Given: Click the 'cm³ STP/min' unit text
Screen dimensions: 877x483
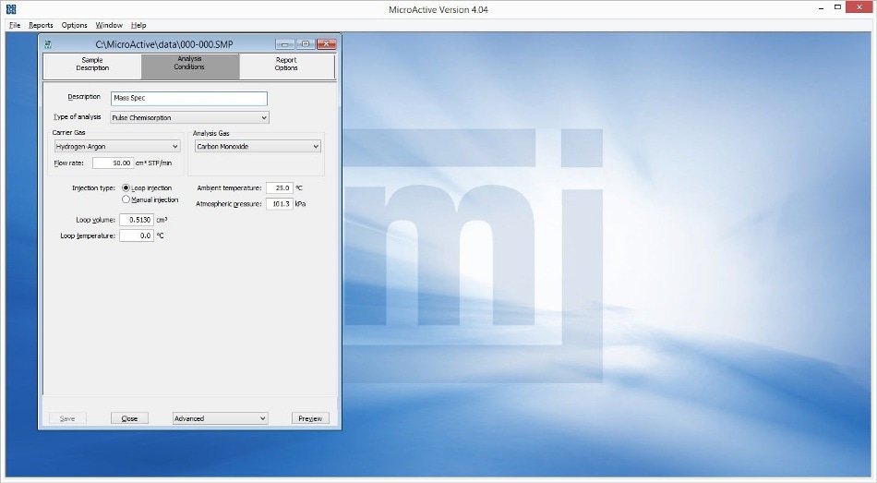Looking at the screenshot, I should coord(154,163).
